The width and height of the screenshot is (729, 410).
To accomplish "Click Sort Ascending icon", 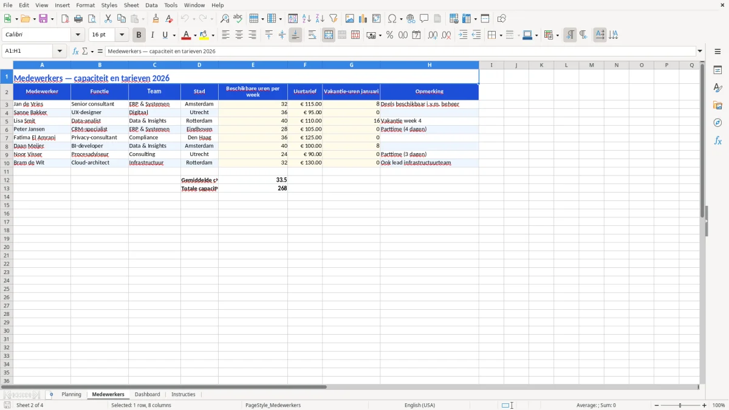I will [x=307, y=19].
